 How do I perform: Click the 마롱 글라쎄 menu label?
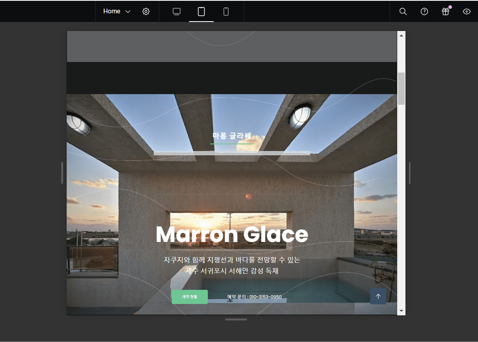(231, 136)
